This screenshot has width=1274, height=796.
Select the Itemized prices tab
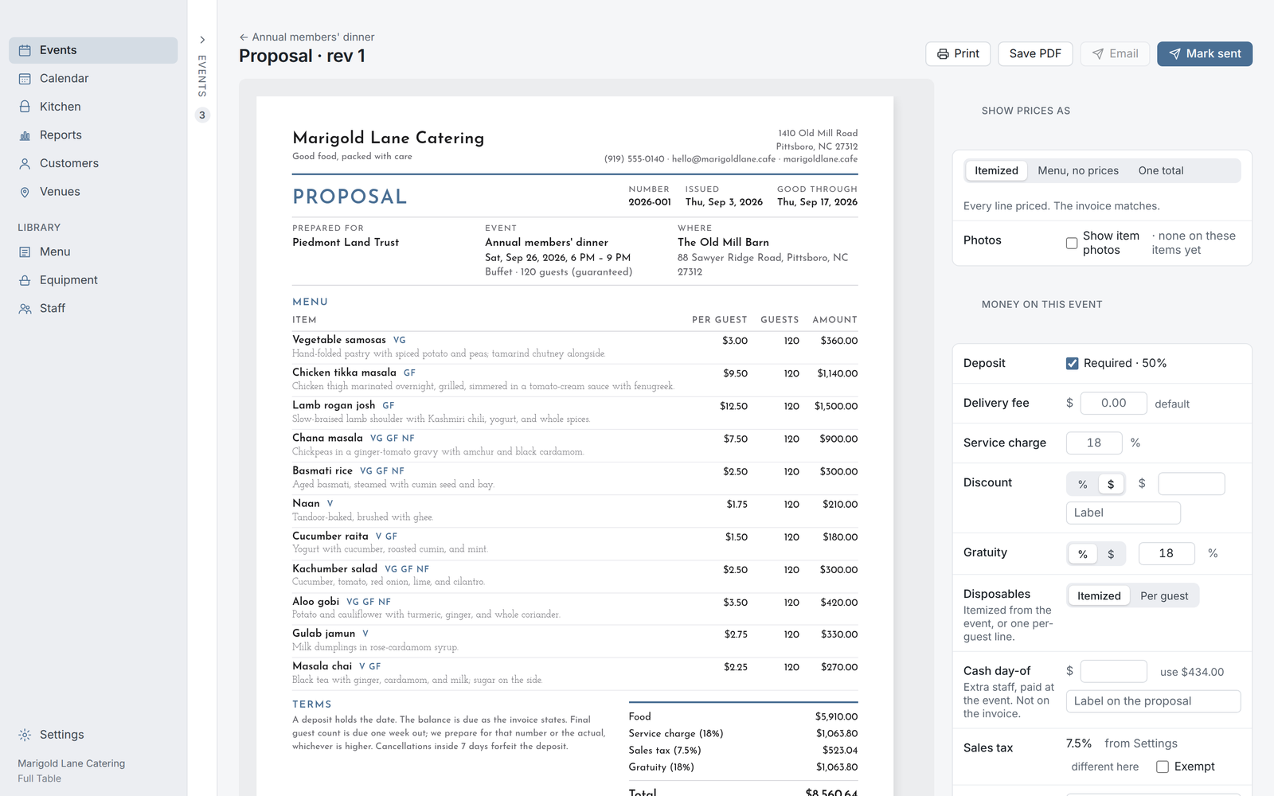(996, 170)
